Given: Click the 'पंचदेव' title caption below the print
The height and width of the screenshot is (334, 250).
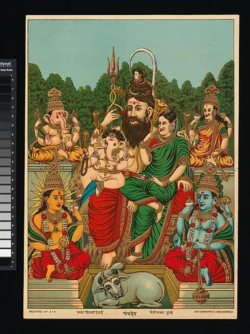Looking at the screenshot, I should (129, 313).
